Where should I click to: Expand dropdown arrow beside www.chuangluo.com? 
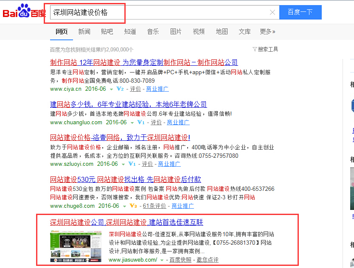132,123
